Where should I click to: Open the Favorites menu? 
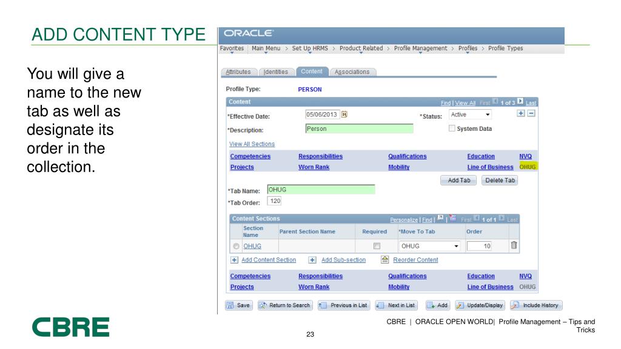pyautogui.click(x=232, y=48)
